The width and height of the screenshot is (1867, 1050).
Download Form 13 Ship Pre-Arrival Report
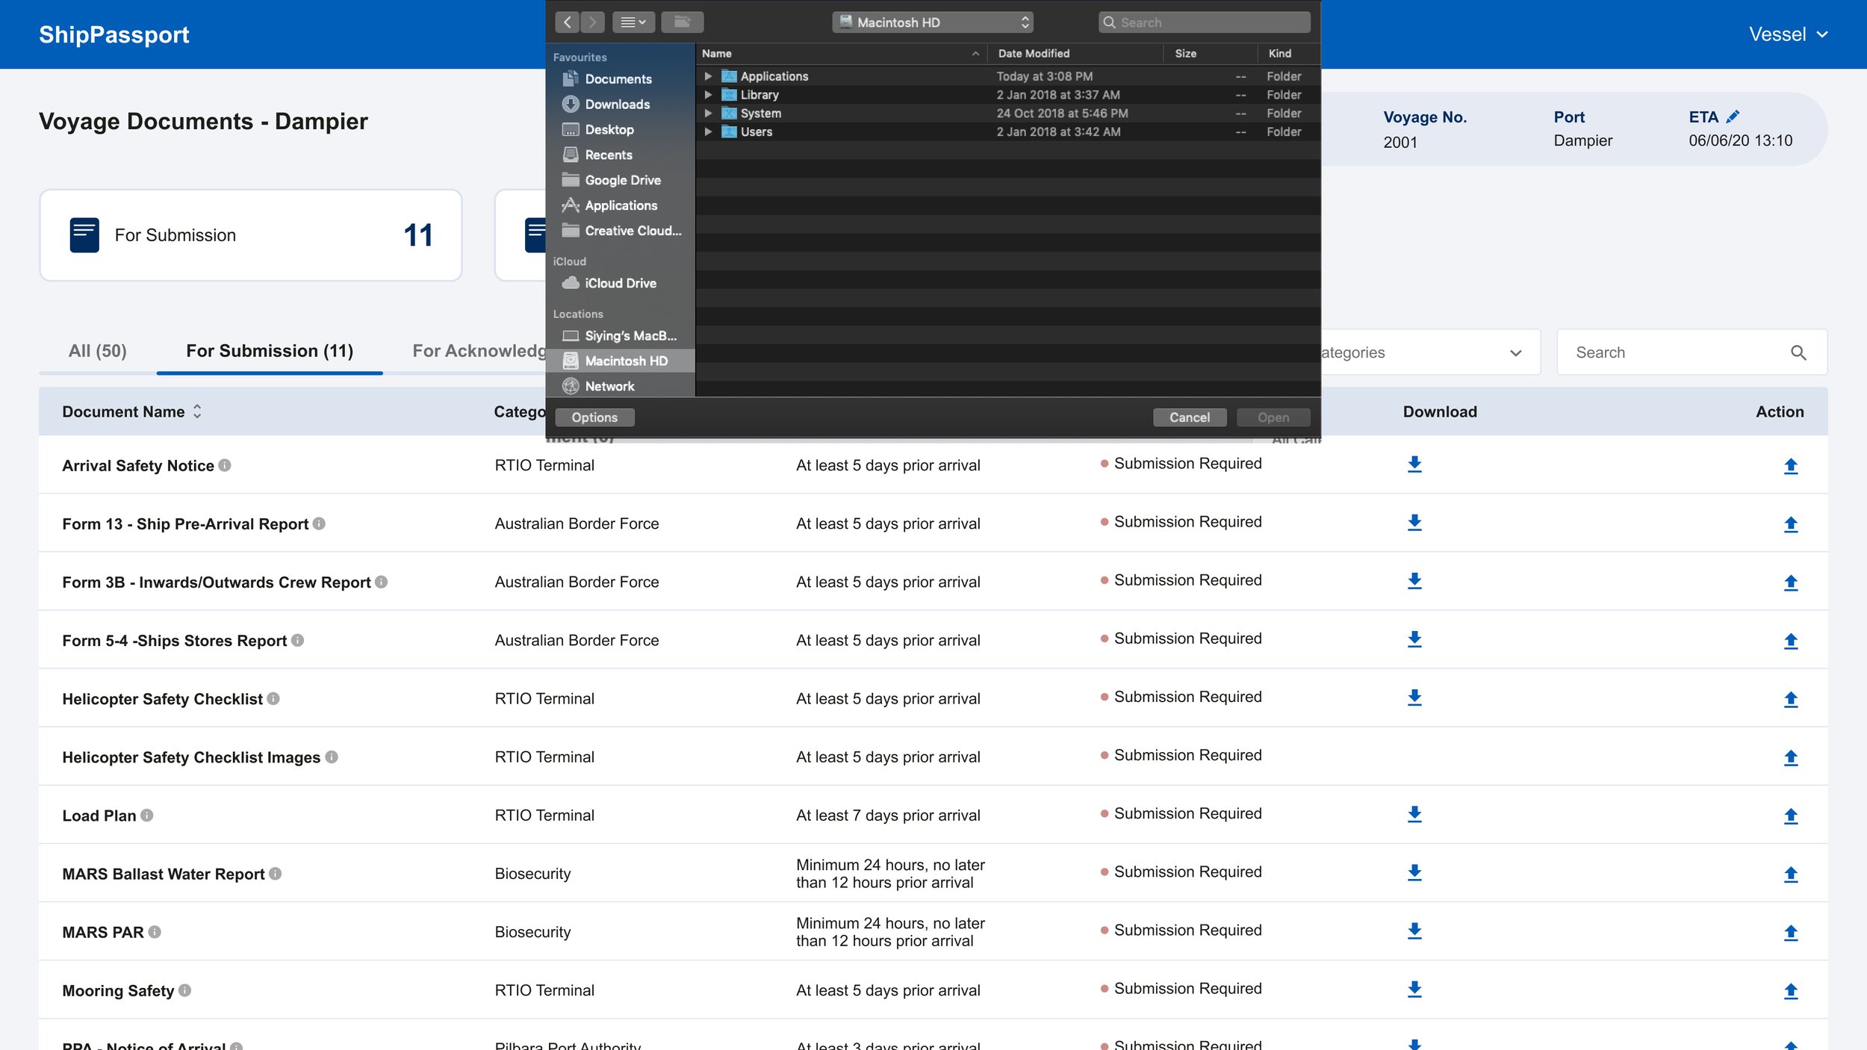(1414, 523)
